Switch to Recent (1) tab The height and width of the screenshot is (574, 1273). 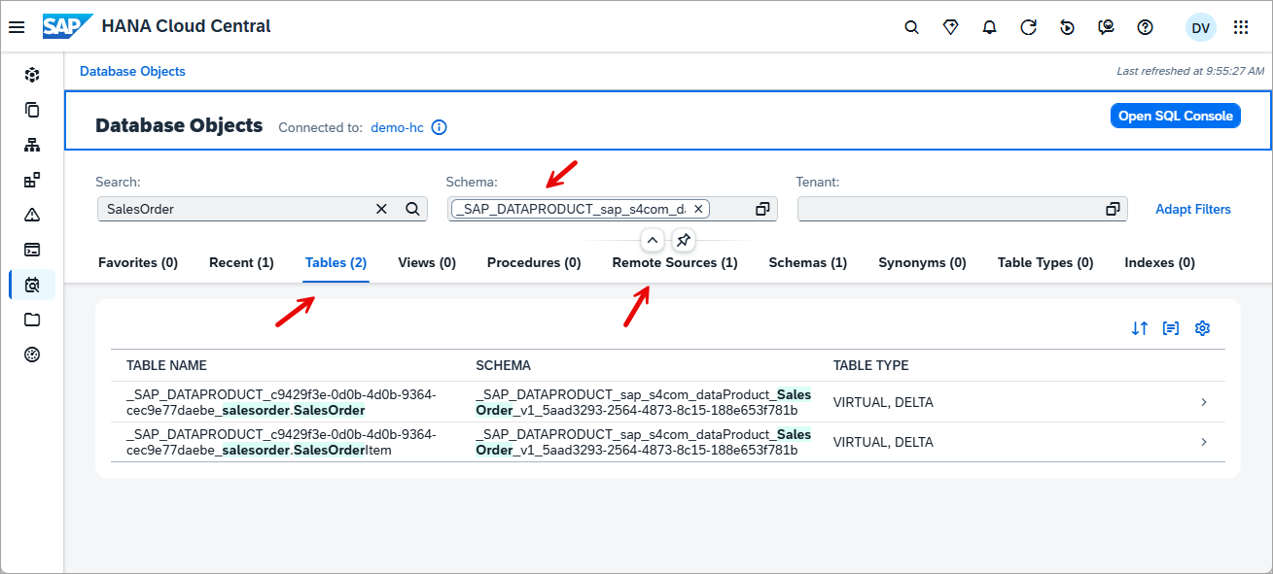coord(241,262)
